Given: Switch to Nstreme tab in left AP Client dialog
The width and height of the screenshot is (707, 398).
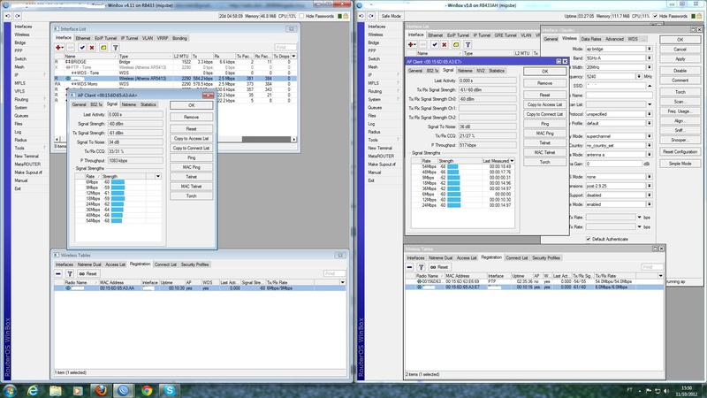Looking at the screenshot, I should (129, 104).
